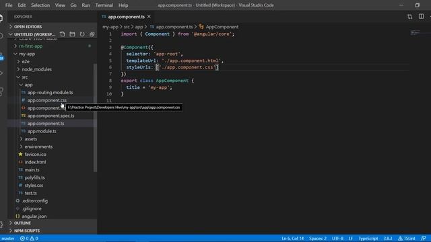Expand the rn-first-app folder
431x242 pixels.
pos(30,46)
